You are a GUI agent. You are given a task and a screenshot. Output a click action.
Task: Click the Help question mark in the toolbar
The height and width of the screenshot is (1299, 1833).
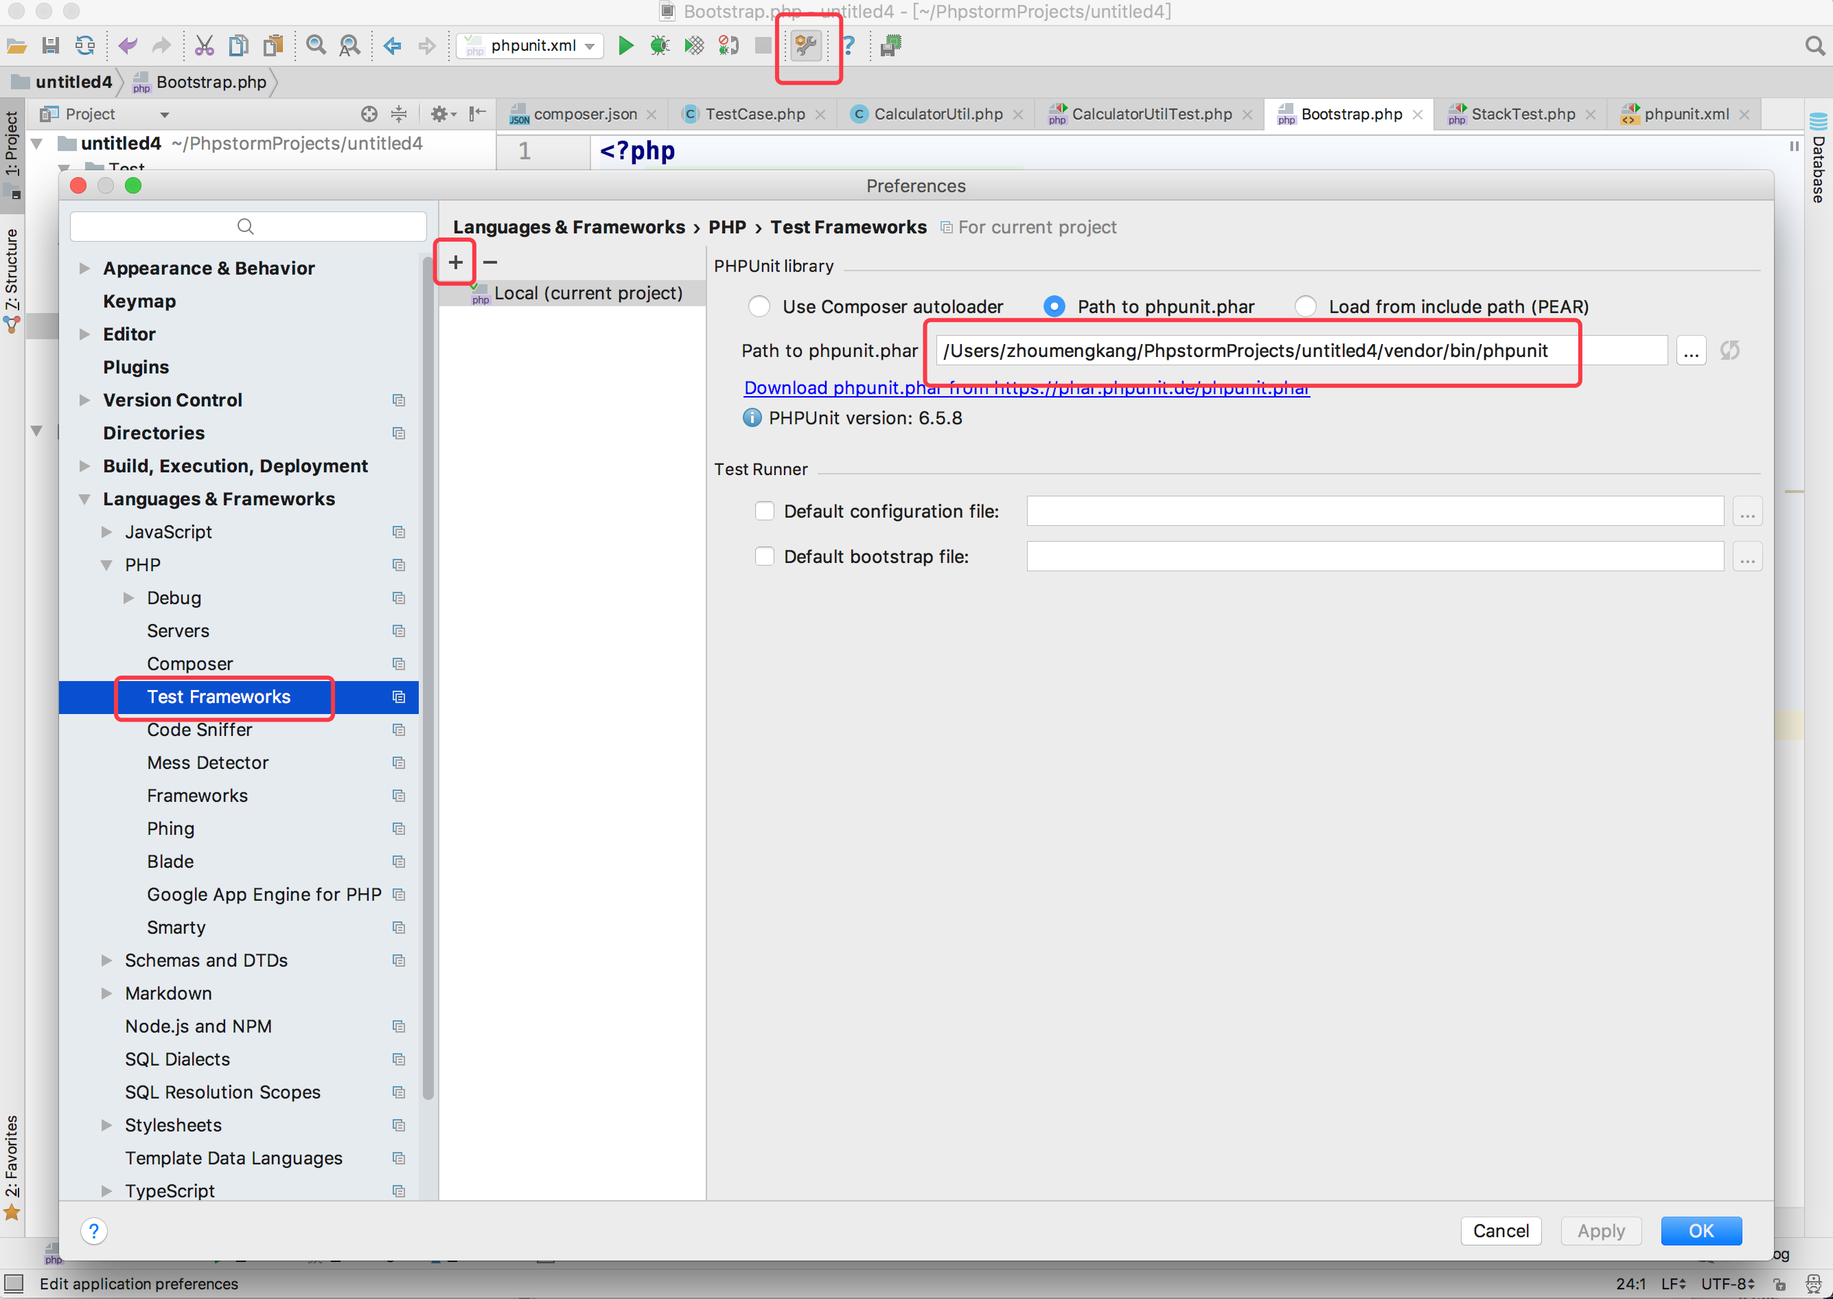849,45
